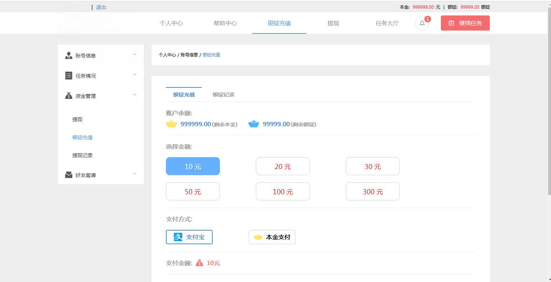The image size is (551, 282).
Task: Open 银锭充值 in top navigation
Action: point(279,23)
